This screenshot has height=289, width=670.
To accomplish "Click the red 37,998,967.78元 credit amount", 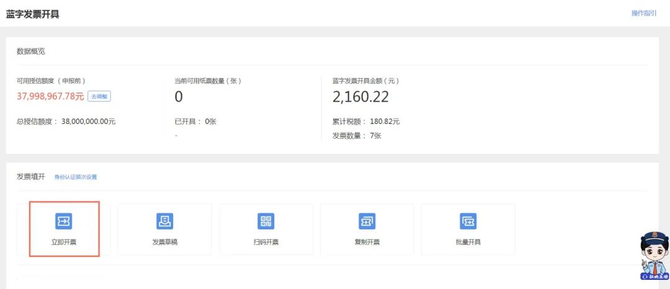I will coord(50,96).
